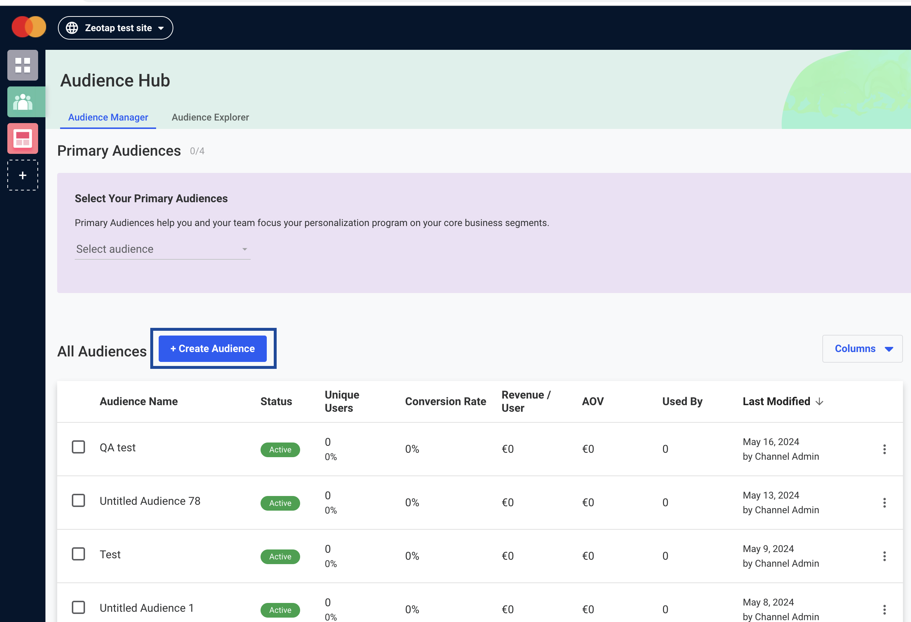
Task: Open the red layout icon in sidebar
Action: [x=23, y=138]
